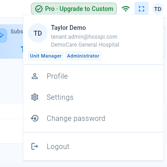
Task: Open Settings from the user menu
Action: (93, 97)
